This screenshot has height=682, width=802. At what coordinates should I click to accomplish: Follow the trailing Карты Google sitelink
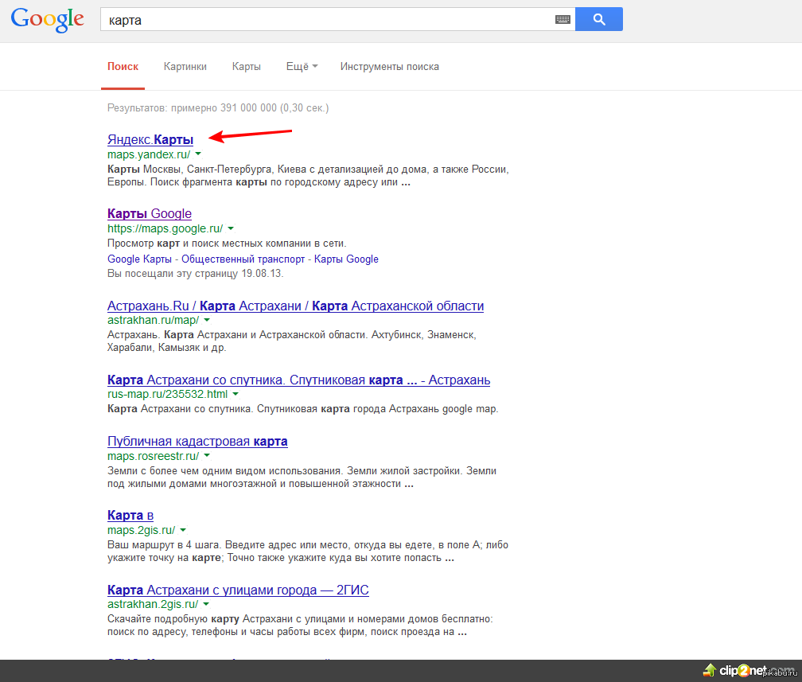[x=346, y=259]
